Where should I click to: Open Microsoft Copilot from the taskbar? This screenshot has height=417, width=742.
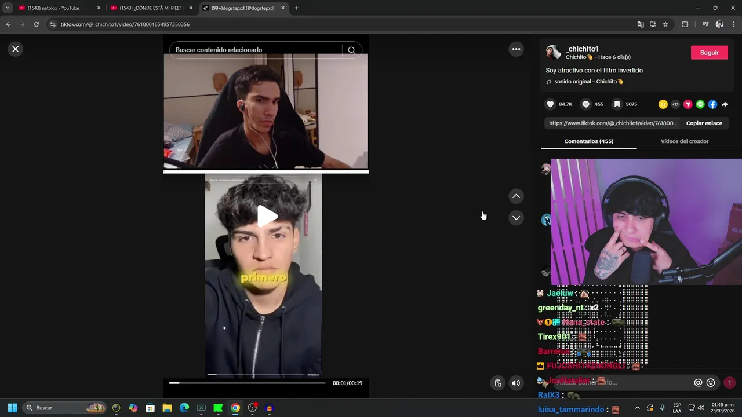133,408
